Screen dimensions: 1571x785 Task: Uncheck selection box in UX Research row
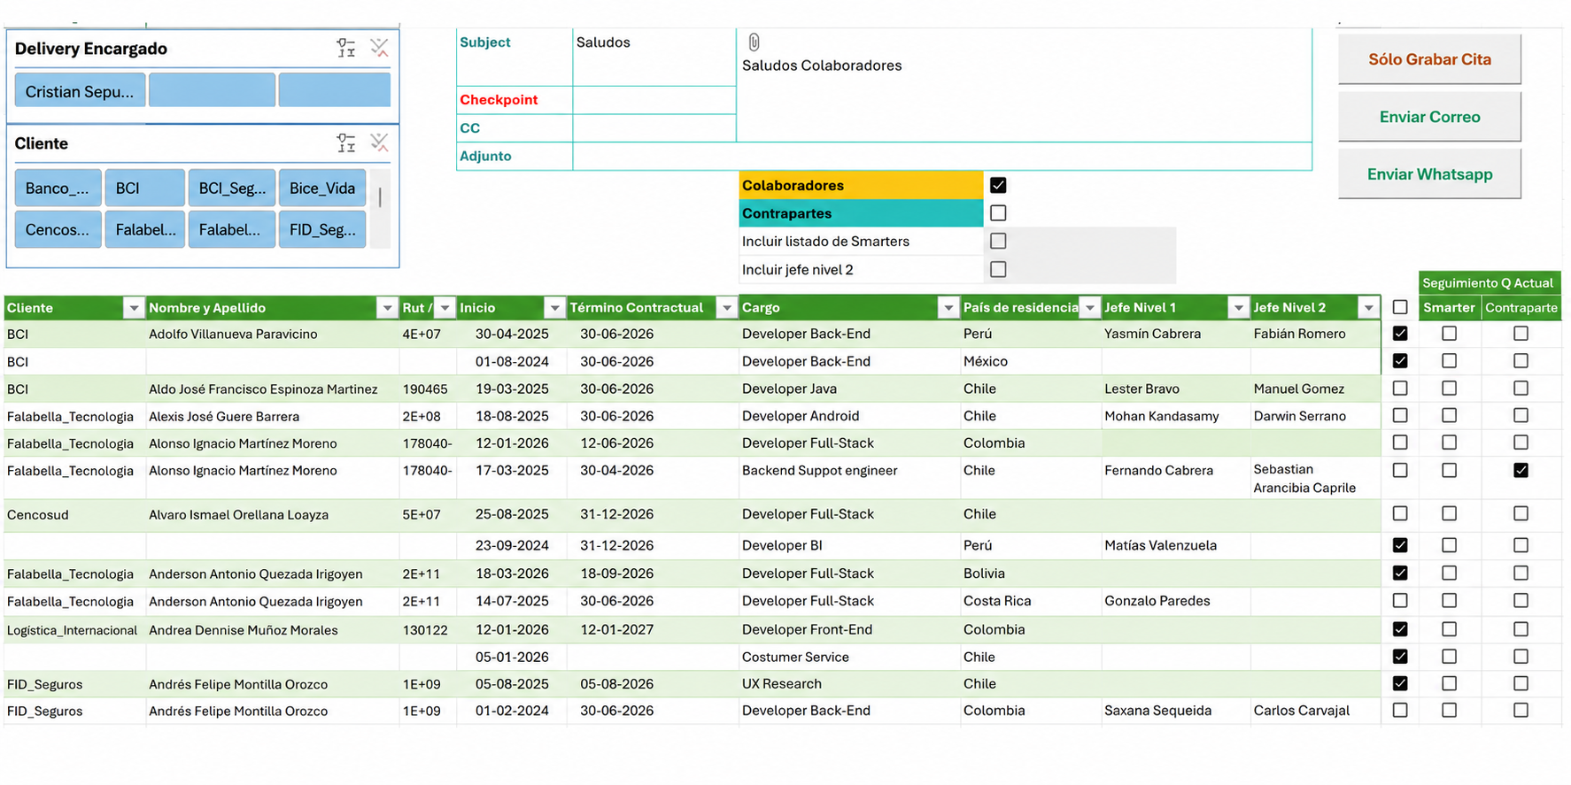click(x=1400, y=683)
